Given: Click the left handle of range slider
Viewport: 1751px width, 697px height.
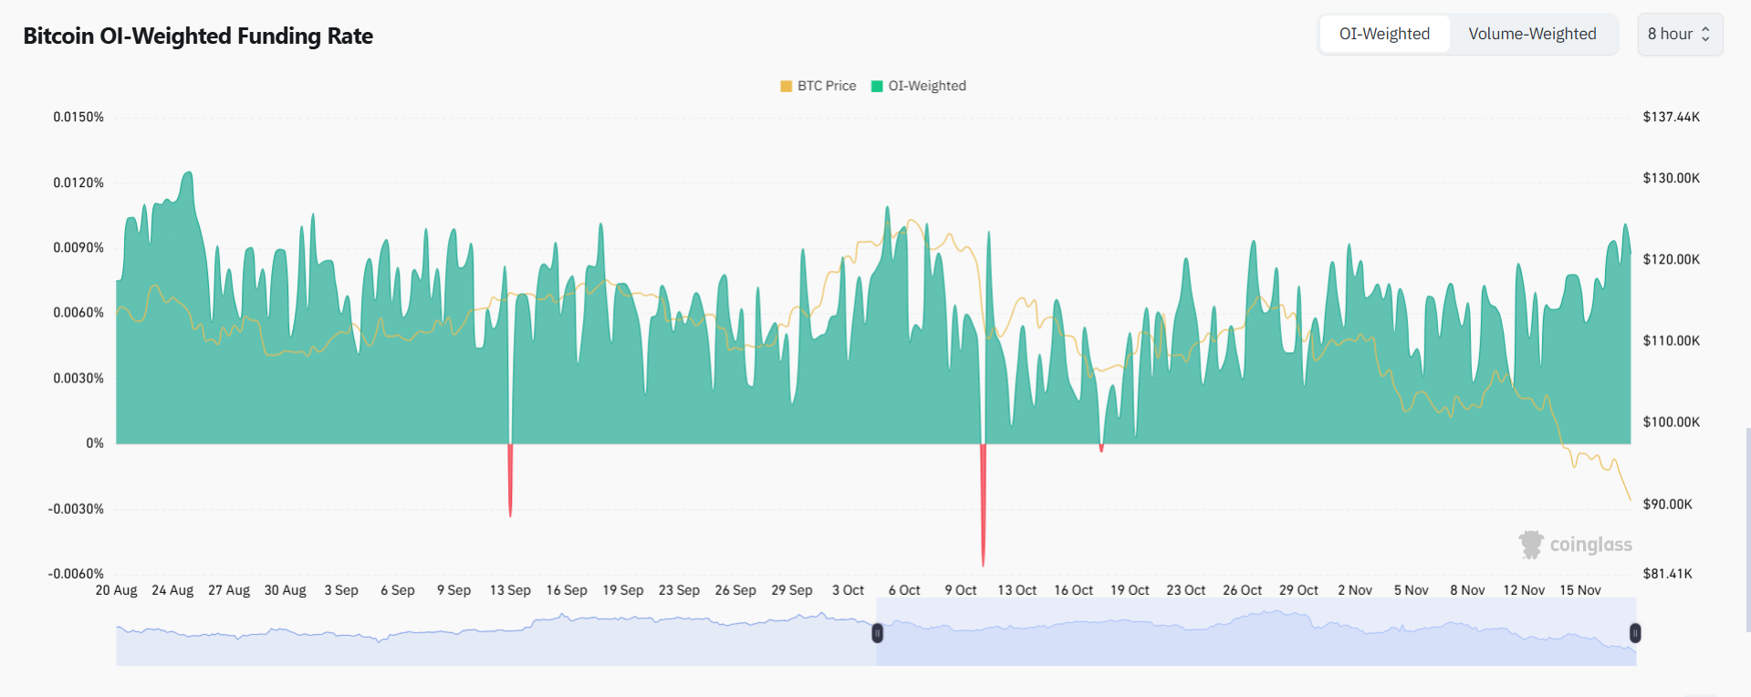Looking at the screenshot, I should (877, 632).
